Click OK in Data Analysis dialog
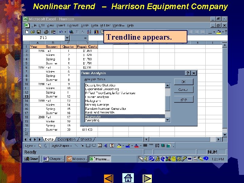The width and height of the screenshot is (244, 183). (184, 82)
